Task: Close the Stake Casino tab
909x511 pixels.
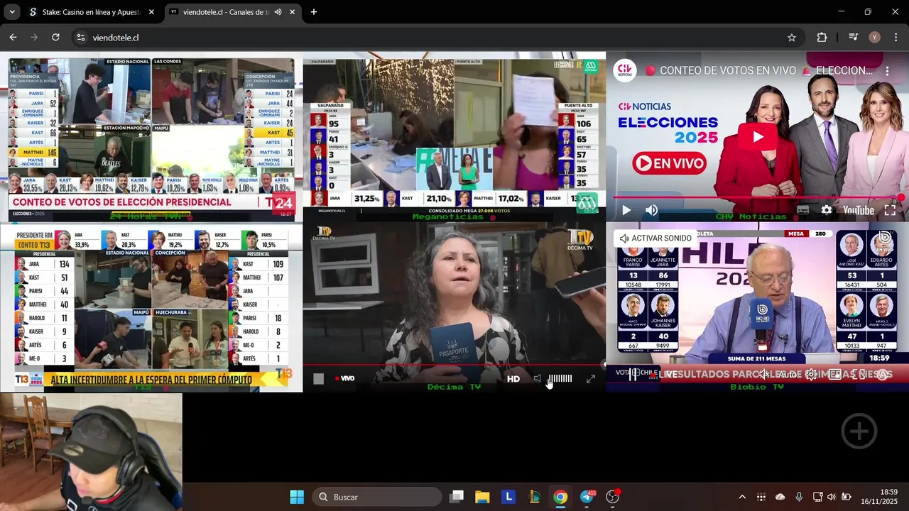Action: click(x=151, y=12)
